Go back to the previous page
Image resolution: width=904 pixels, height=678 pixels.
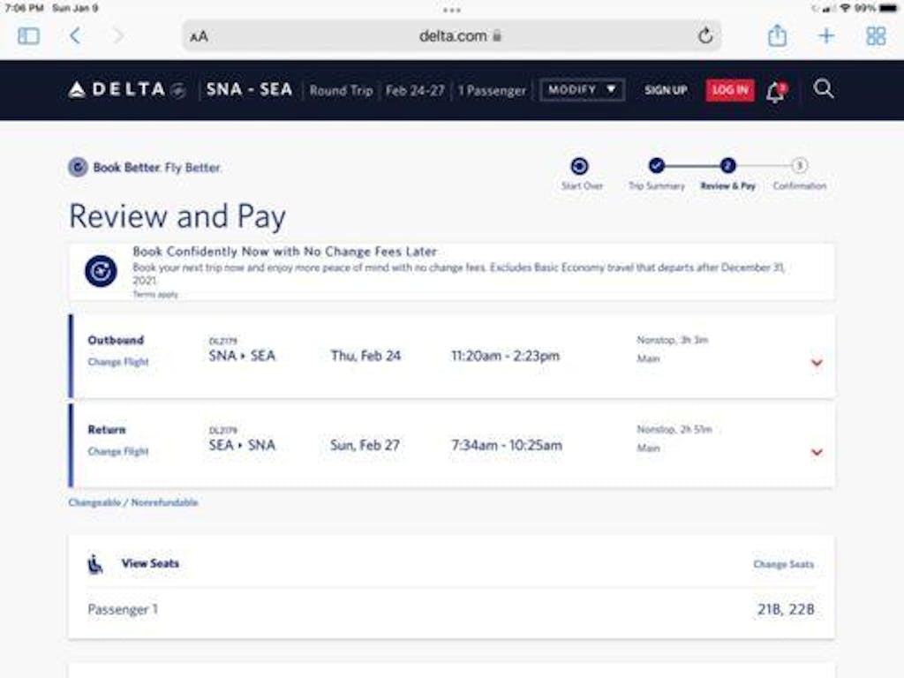tap(75, 36)
